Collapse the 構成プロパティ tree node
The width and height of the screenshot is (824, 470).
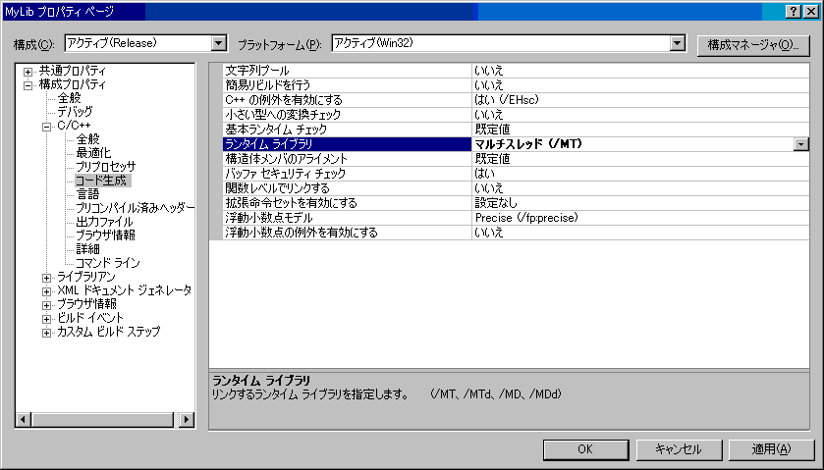click(28, 85)
